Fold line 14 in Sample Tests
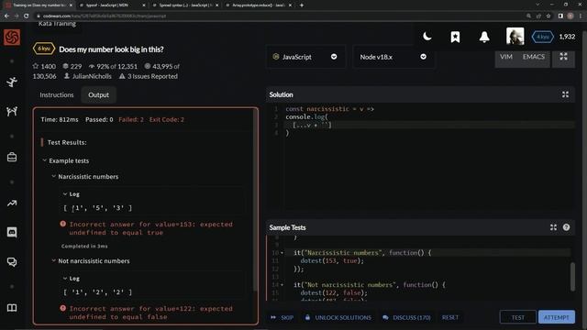 (x=282, y=285)
